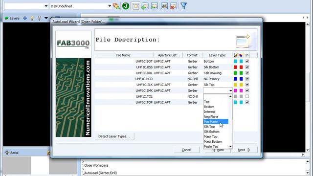Viewport: 313px width, 176px height.
Task: Turn all layers off with unlit bulb
Action: click(39, 18)
